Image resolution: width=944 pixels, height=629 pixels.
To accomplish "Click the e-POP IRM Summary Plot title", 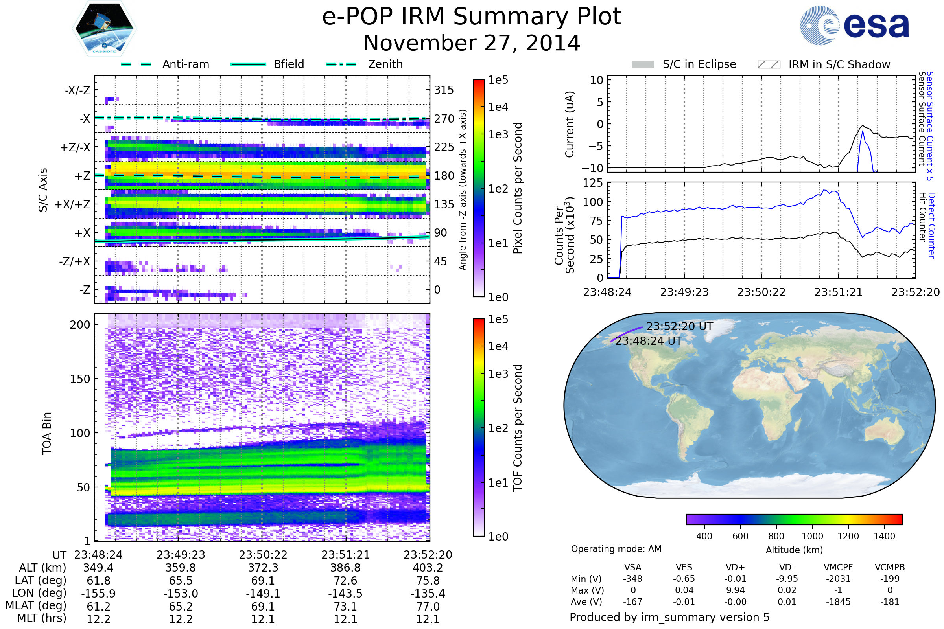I will tap(472, 17).
